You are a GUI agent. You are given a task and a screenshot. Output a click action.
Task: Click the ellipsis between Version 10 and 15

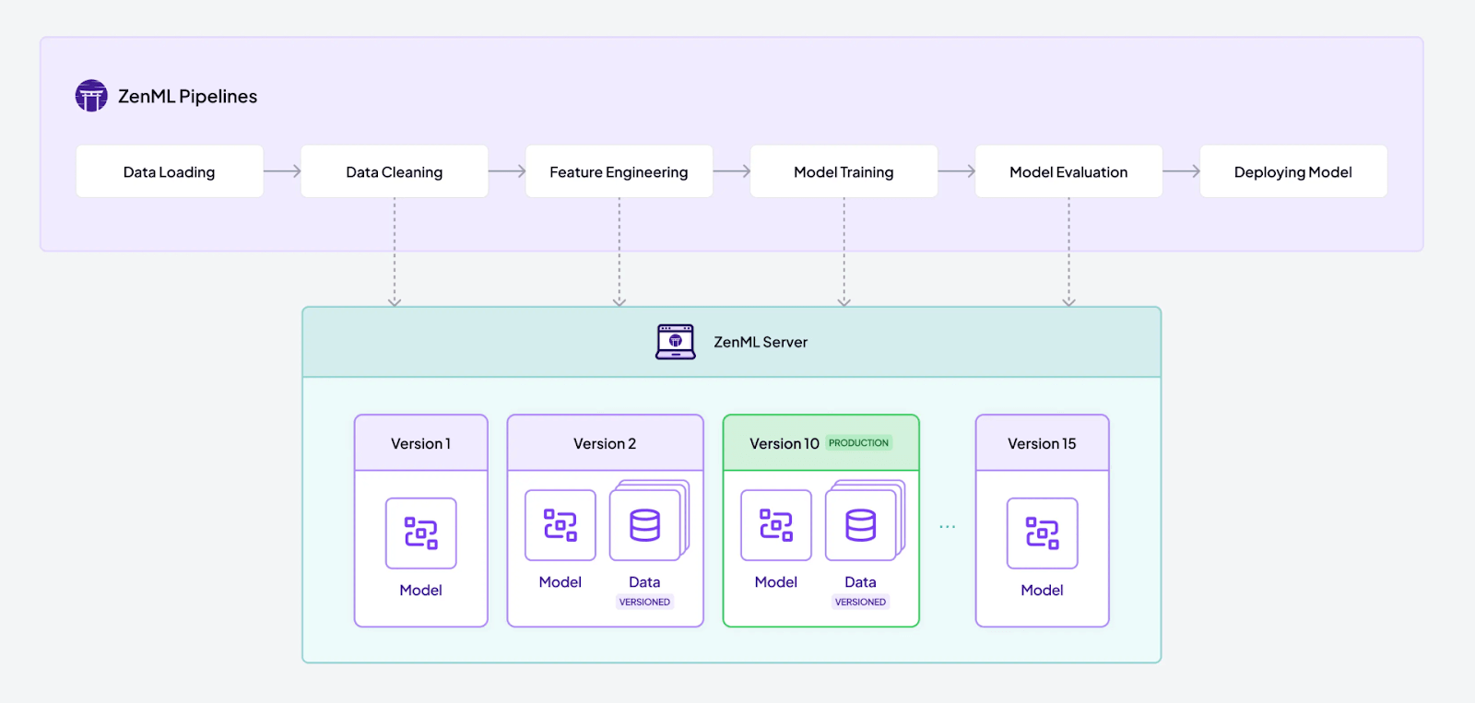[x=948, y=527]
